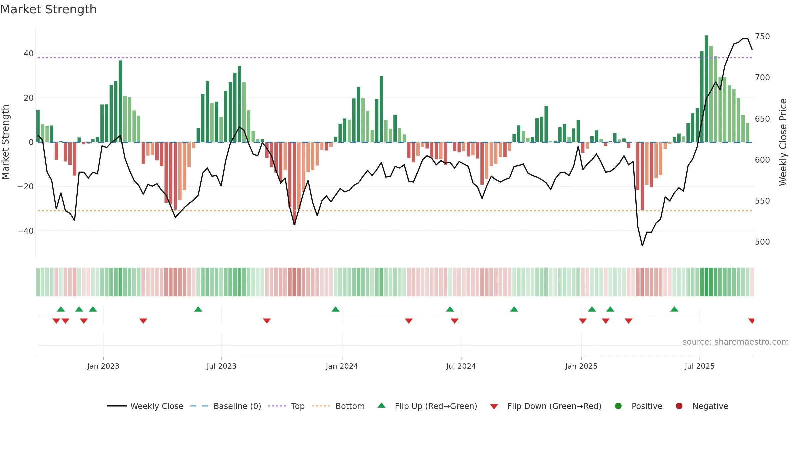Click the Market Strength vertical axis title

coord(5,142)
